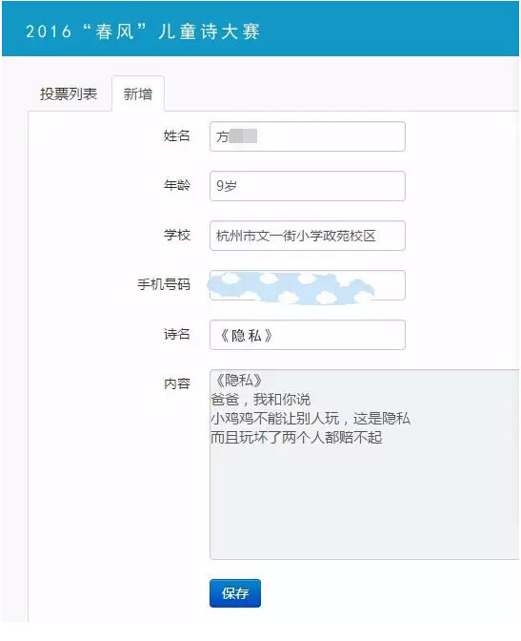Screen dimensions: 521x641
Task: Click the 《隐私》 title line in 内容 box
Action: (x=238, y=381)
